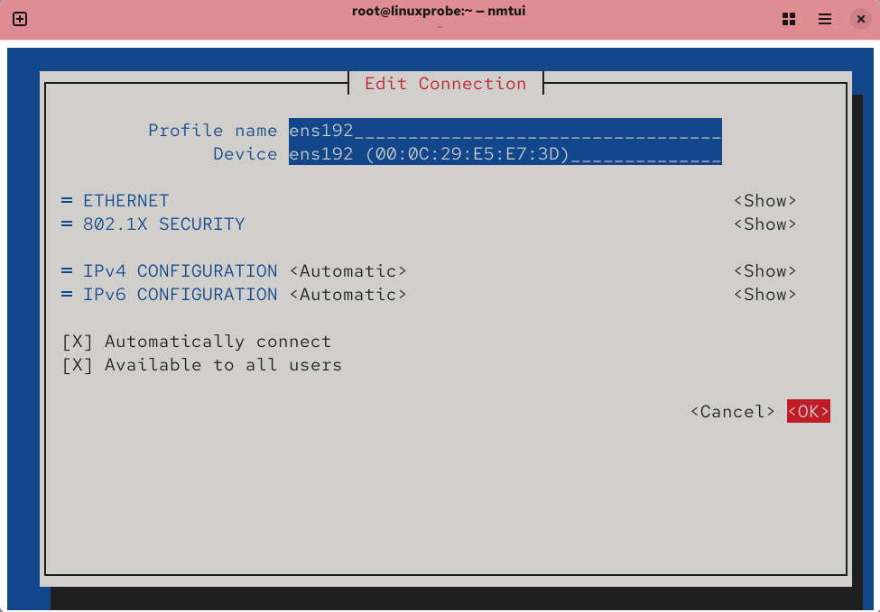Click the ETHERNET section label
The width and height of the screenshot is (880, 612).
(x=125, y=201)
